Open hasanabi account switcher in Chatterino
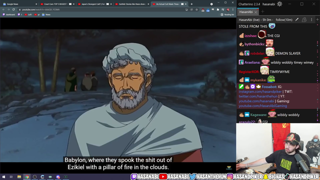This screenshot has height=180, width=320. (x=268, y=4)
